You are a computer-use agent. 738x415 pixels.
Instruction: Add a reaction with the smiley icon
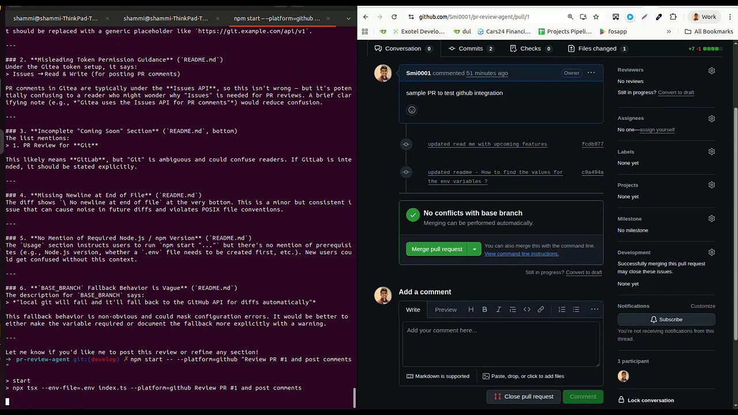coord(412,110)
